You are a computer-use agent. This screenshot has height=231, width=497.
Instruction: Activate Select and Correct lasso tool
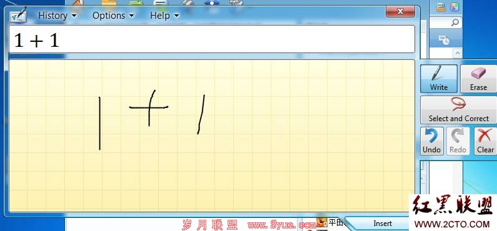click(459, 110)
